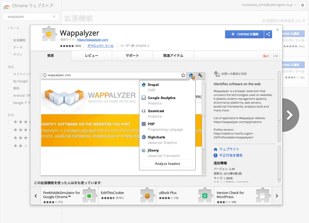
Task: Open the ウェブサイト link
Action: [229, 149]
